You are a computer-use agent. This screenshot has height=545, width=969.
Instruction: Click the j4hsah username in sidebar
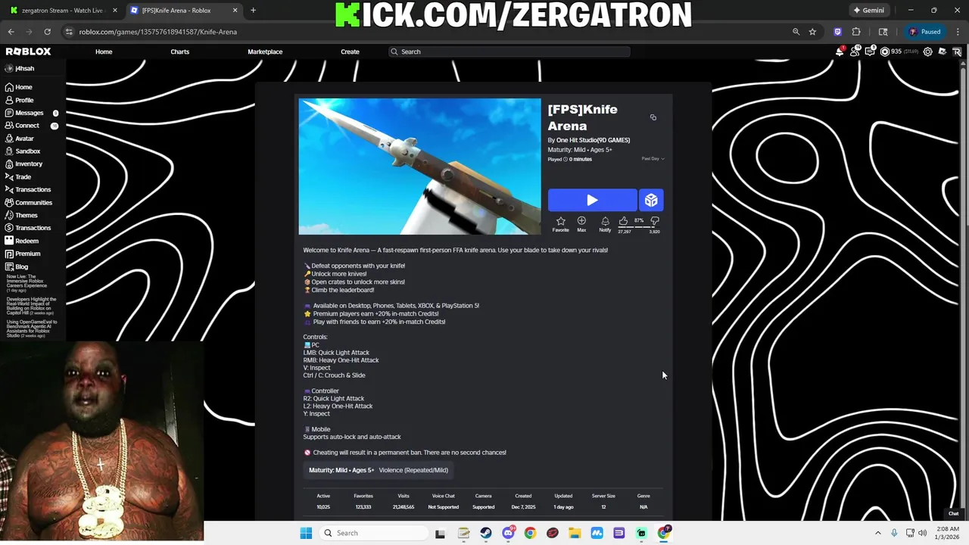(x=24, y=68)
